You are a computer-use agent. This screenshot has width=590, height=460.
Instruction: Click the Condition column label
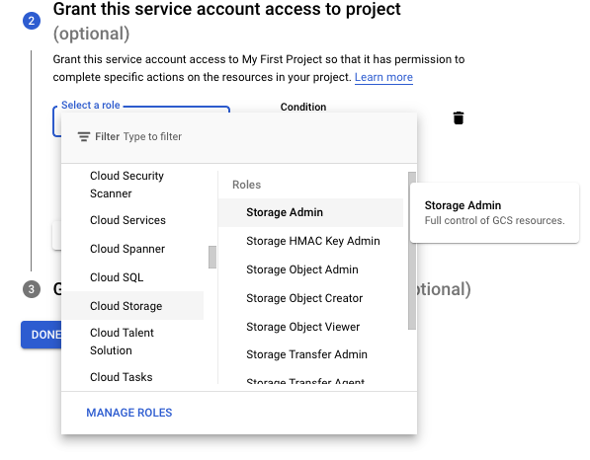[x=303, y=108]
